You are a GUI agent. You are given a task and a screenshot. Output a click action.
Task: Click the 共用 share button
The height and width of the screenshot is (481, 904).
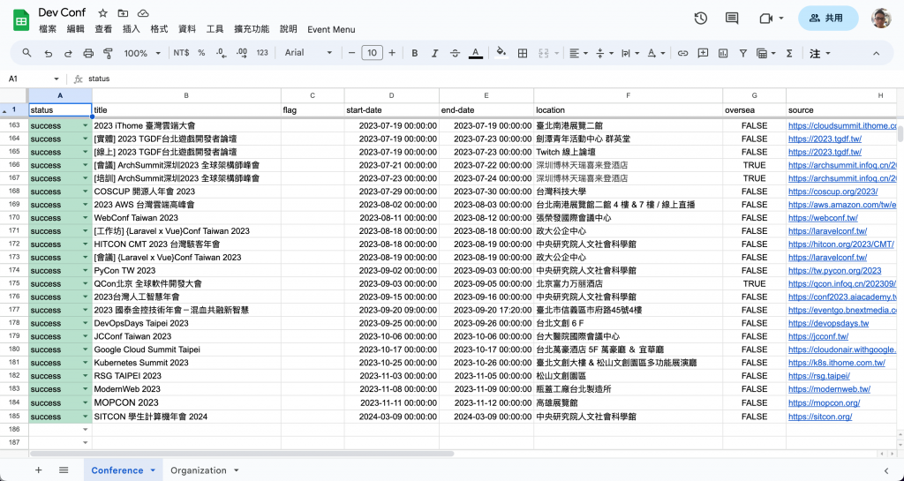tap(828, 19)
